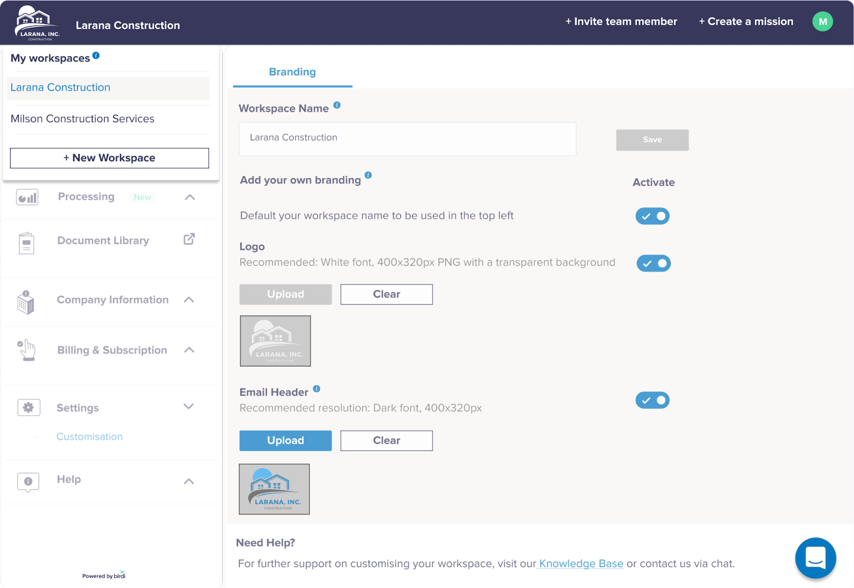Open the Knowledge Base link

581,563
